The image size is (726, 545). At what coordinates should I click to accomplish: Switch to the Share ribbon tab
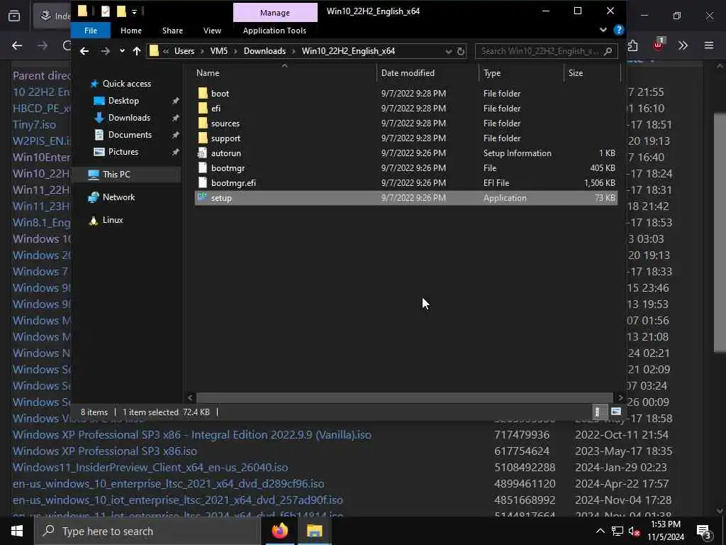pyautogui.click(x=172, y=31)
